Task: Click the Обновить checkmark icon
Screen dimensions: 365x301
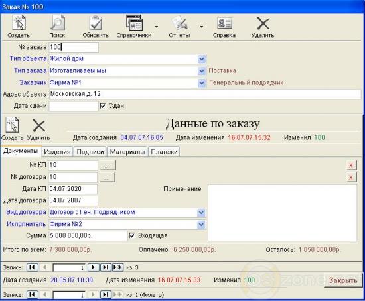Action: pos(96,23)
